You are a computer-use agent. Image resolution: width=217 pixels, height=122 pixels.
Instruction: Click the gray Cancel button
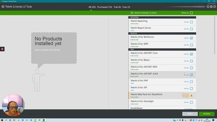tap(190, 114)
